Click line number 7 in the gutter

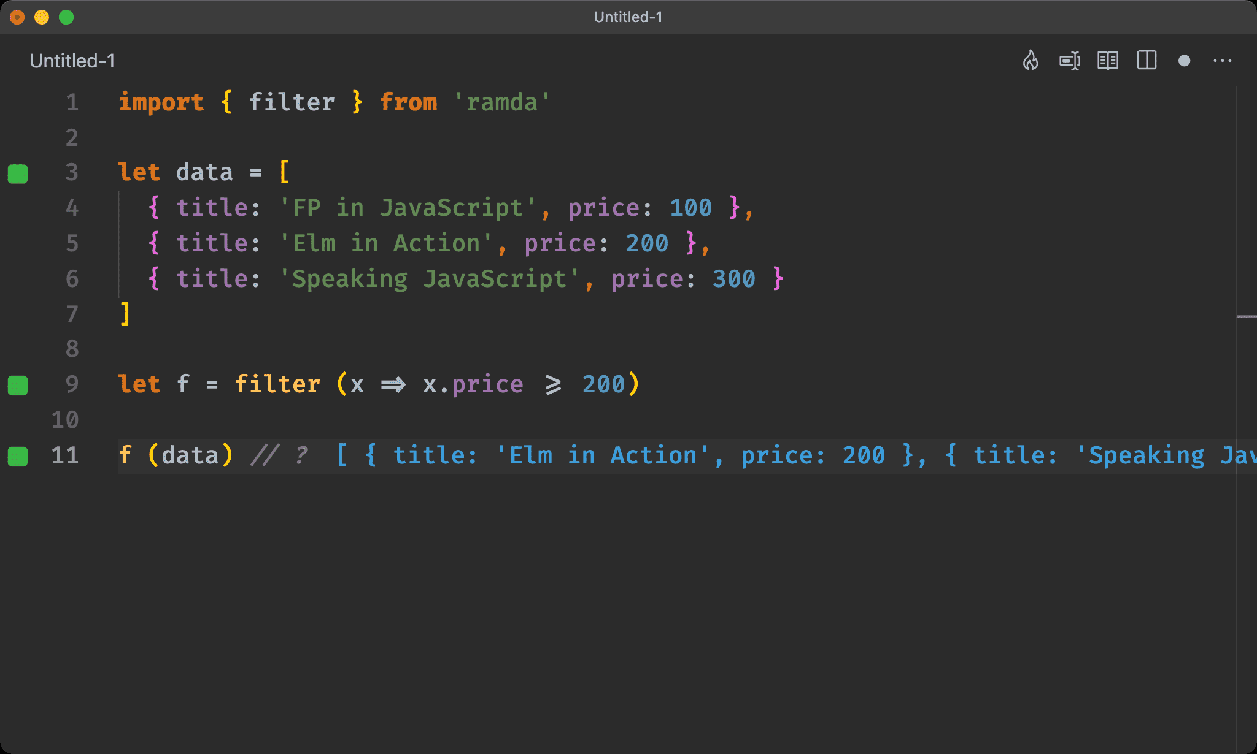tap(72, 315)
